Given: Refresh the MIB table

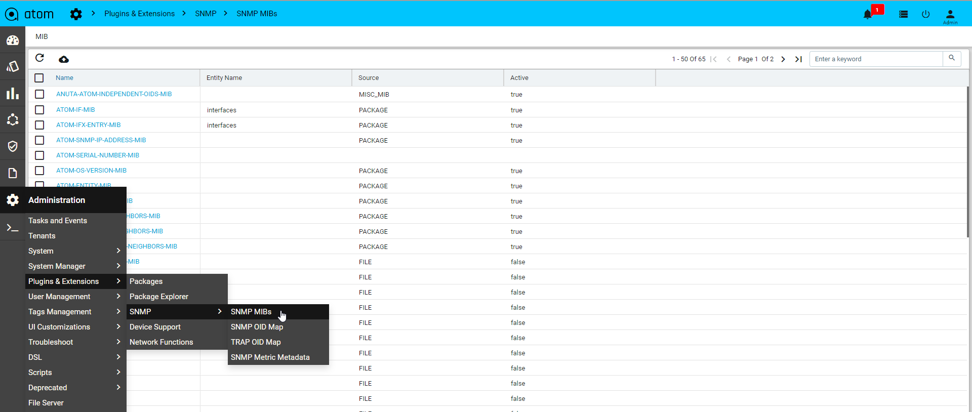Looking at the screenshot, I should tap(40, 58).
